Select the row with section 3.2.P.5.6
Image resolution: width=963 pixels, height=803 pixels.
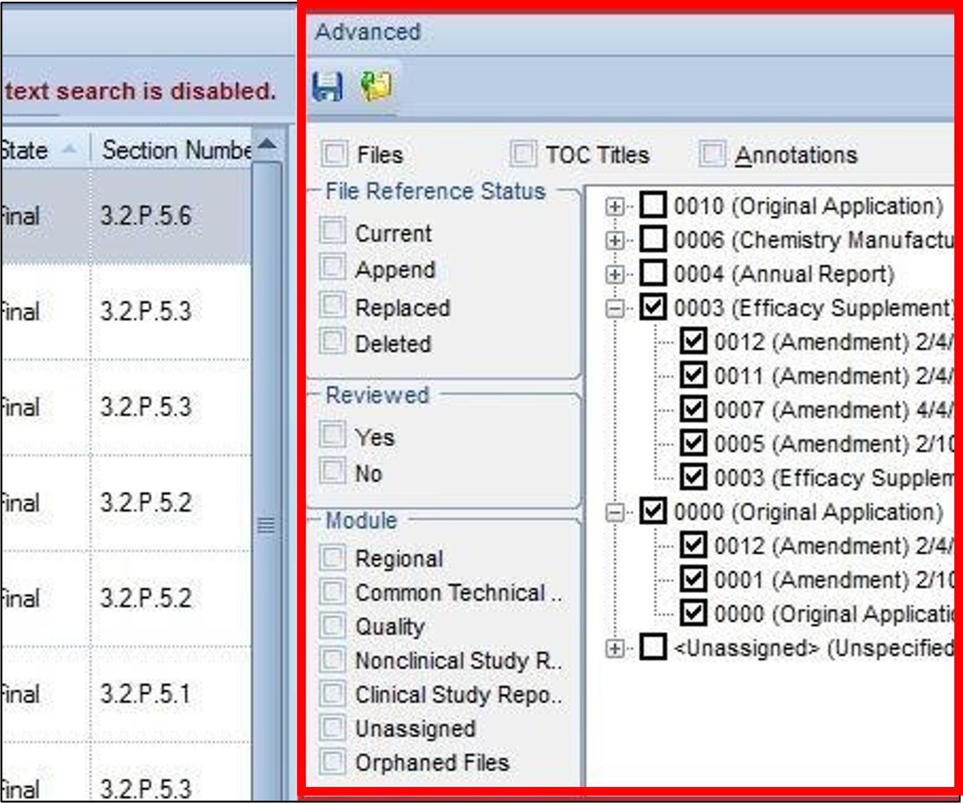125,216
